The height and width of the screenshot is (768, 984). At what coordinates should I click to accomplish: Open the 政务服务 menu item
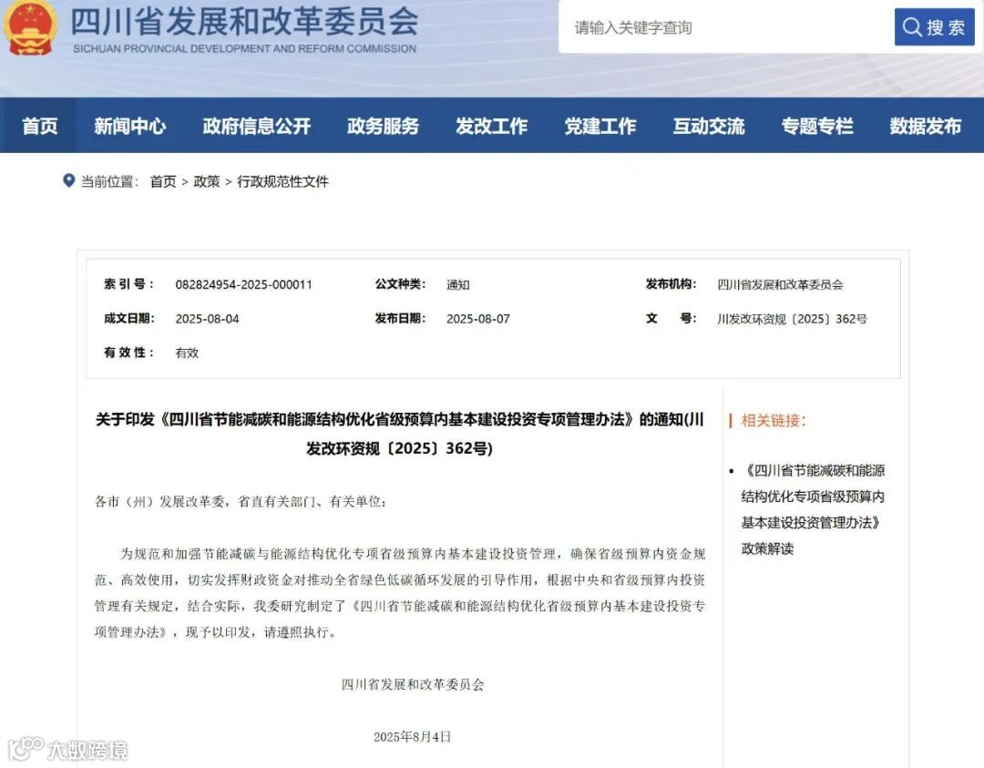click(x=383, y=126)
